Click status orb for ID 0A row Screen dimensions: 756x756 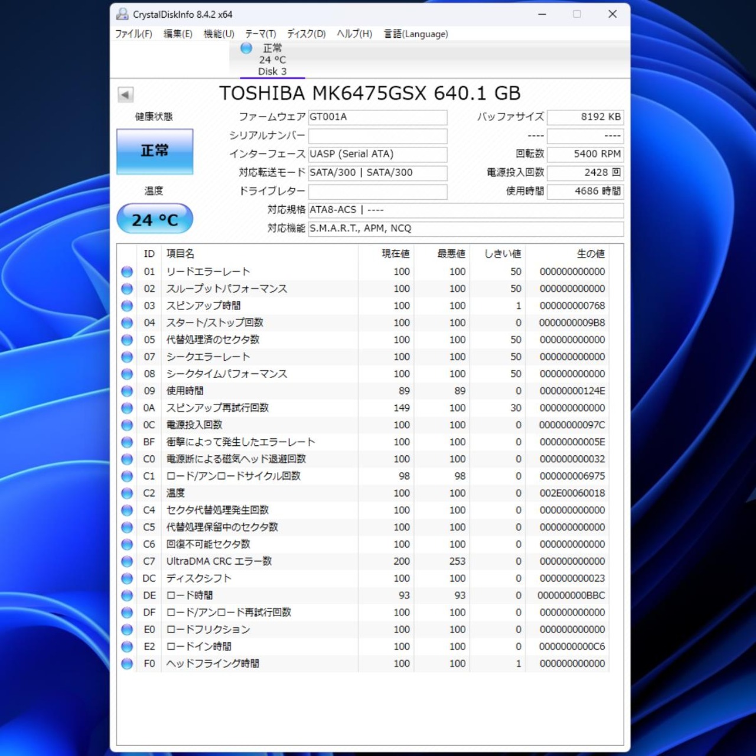127,408
